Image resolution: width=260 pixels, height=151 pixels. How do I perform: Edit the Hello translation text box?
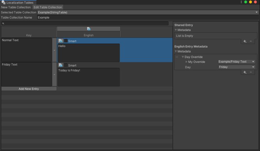88,53
